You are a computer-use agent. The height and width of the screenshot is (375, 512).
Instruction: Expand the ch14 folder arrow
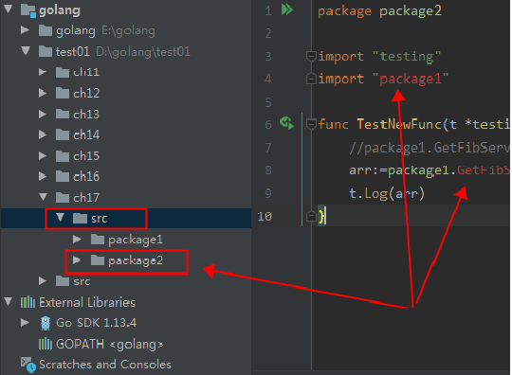coord(42,134)
